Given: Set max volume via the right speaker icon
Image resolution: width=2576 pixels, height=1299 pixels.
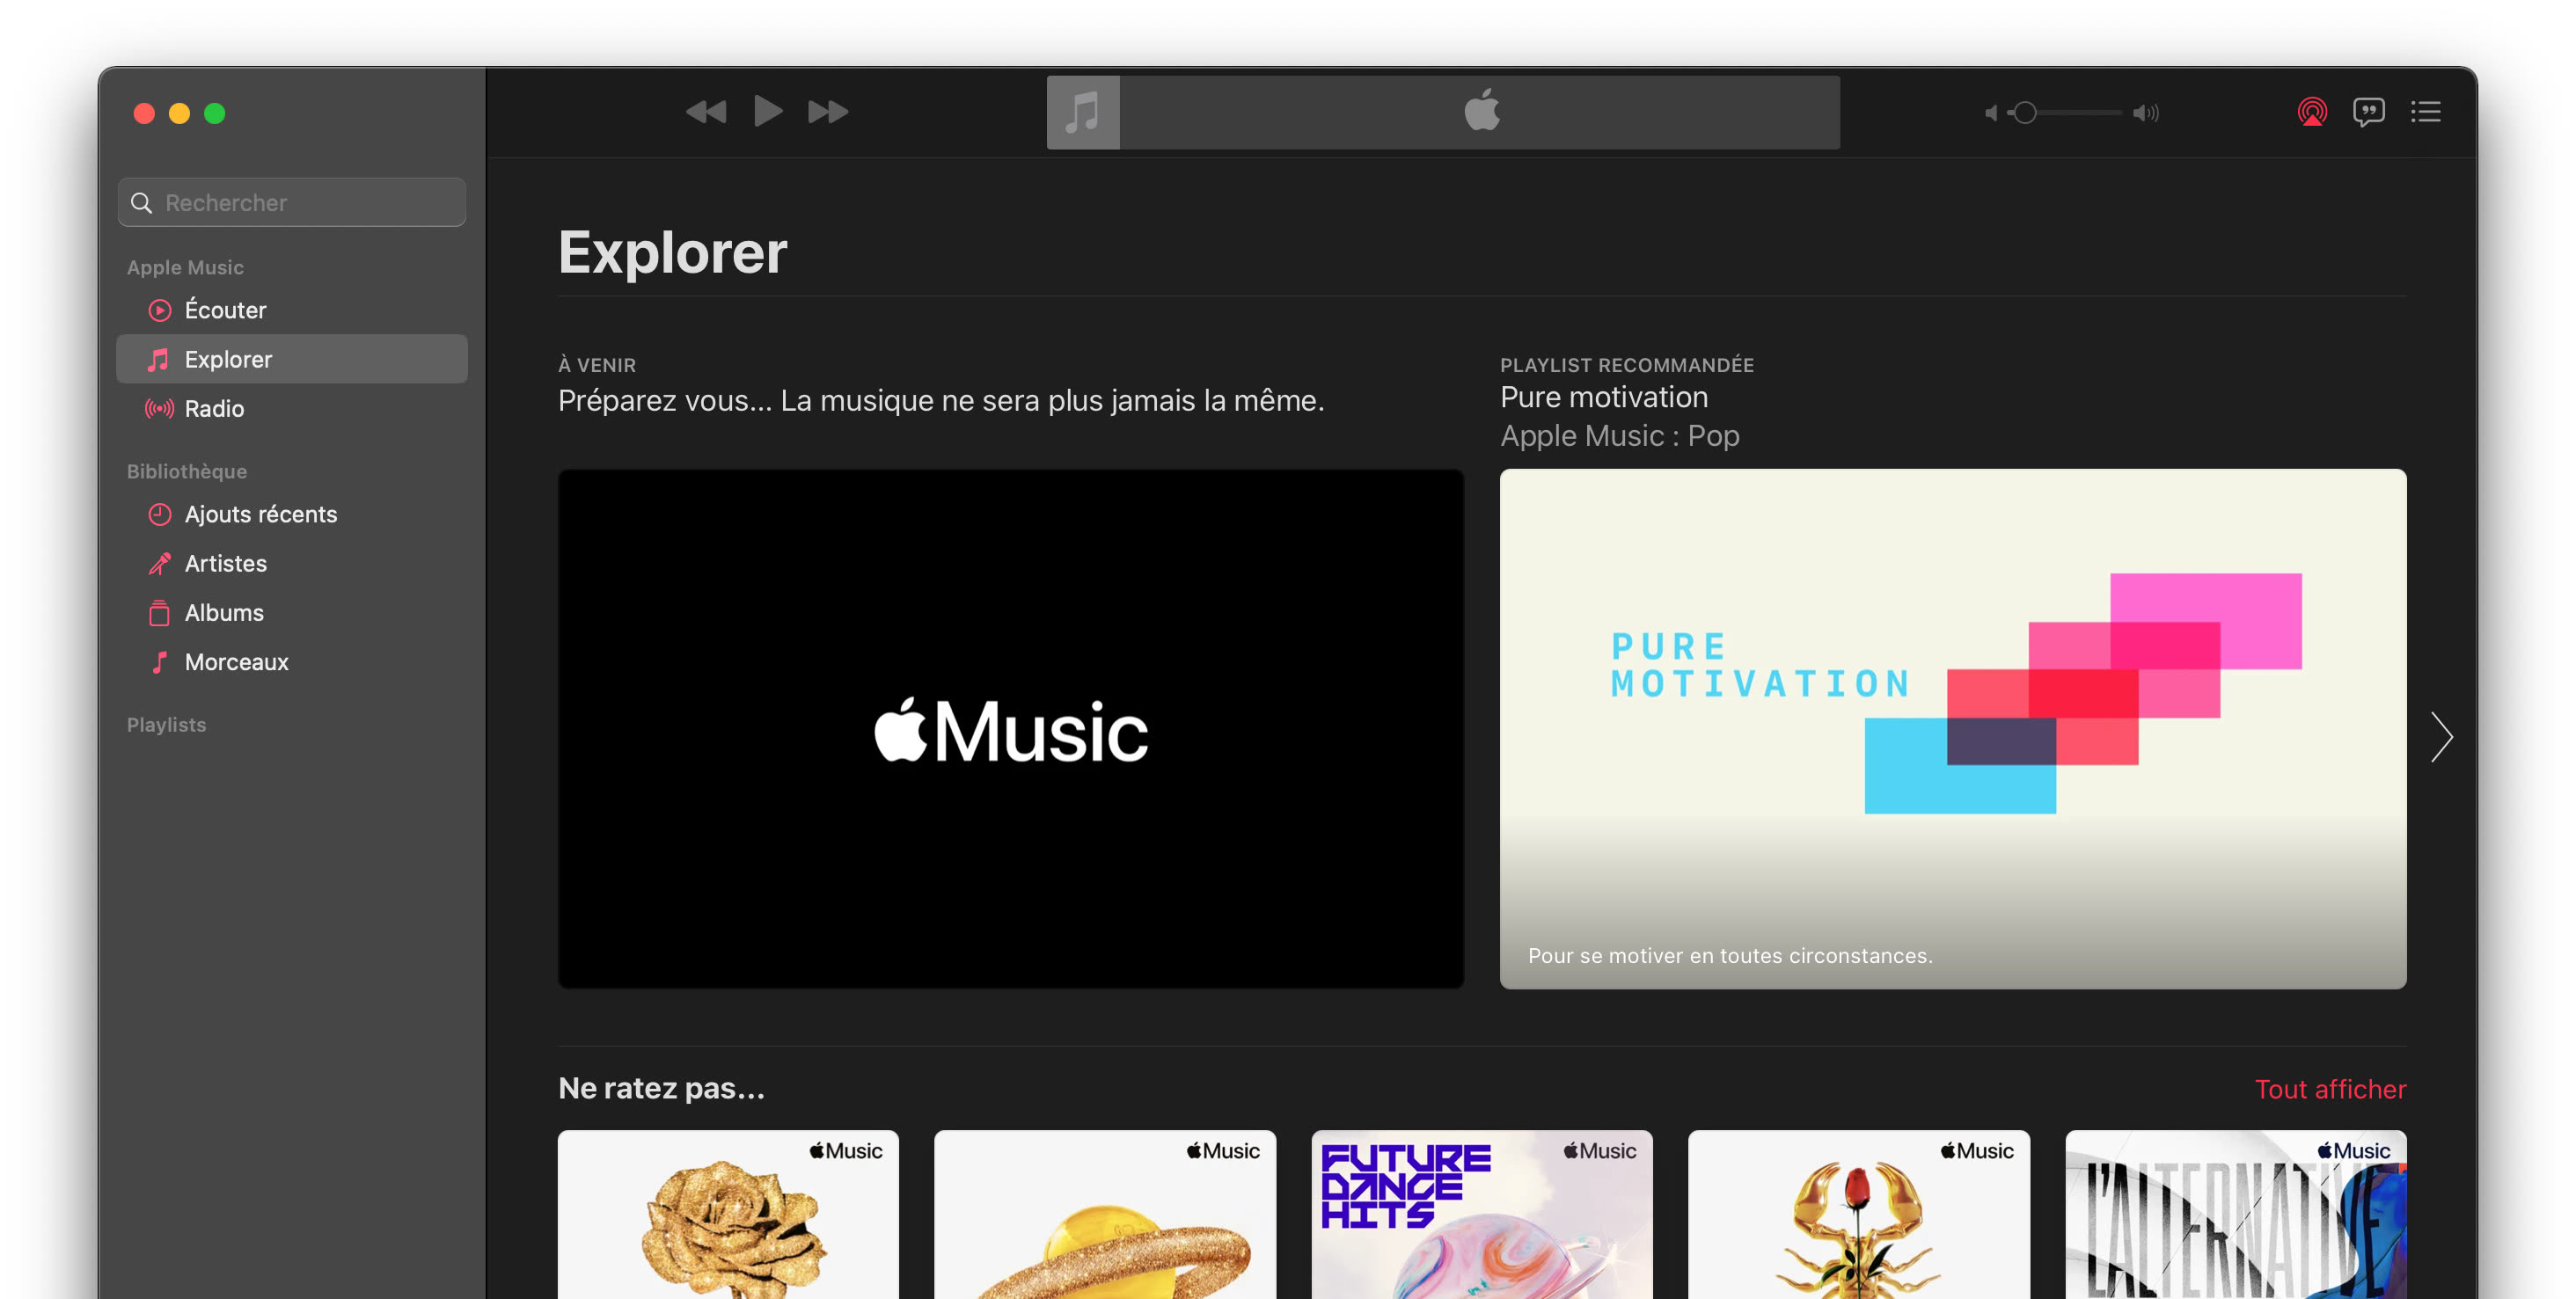Looking at the screenshot, I should click(2146, 113).
